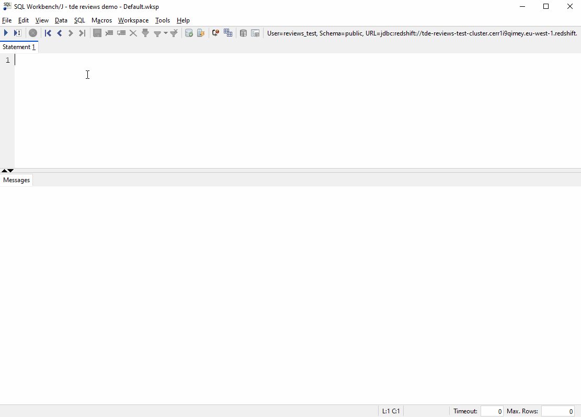
Task: Select the Messages tab
Action: pyautogui.click(x=16, y=180)
